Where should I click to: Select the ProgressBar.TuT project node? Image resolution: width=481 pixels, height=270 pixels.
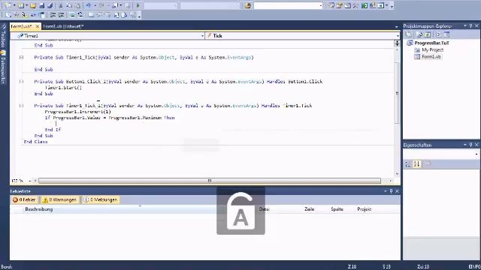click(x=431, y=43)
